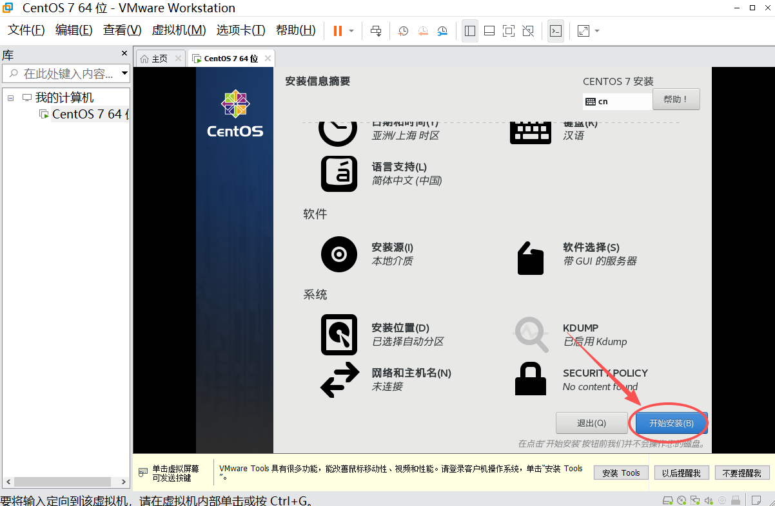Click the 以后提醒我 button
Screen dimensions: 775x506
(x=682, y=473)
